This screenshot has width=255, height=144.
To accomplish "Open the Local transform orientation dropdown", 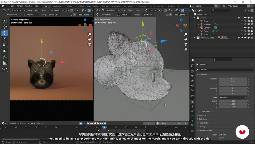I will (x=57, y=10).
